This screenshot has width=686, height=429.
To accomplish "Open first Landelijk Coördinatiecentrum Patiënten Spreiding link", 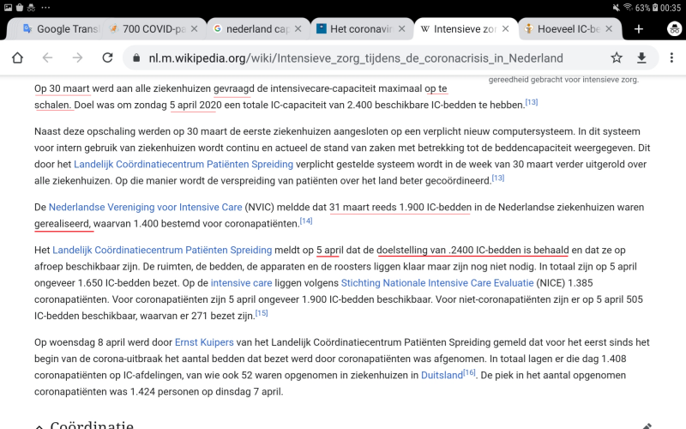I will tap(184, 164).
